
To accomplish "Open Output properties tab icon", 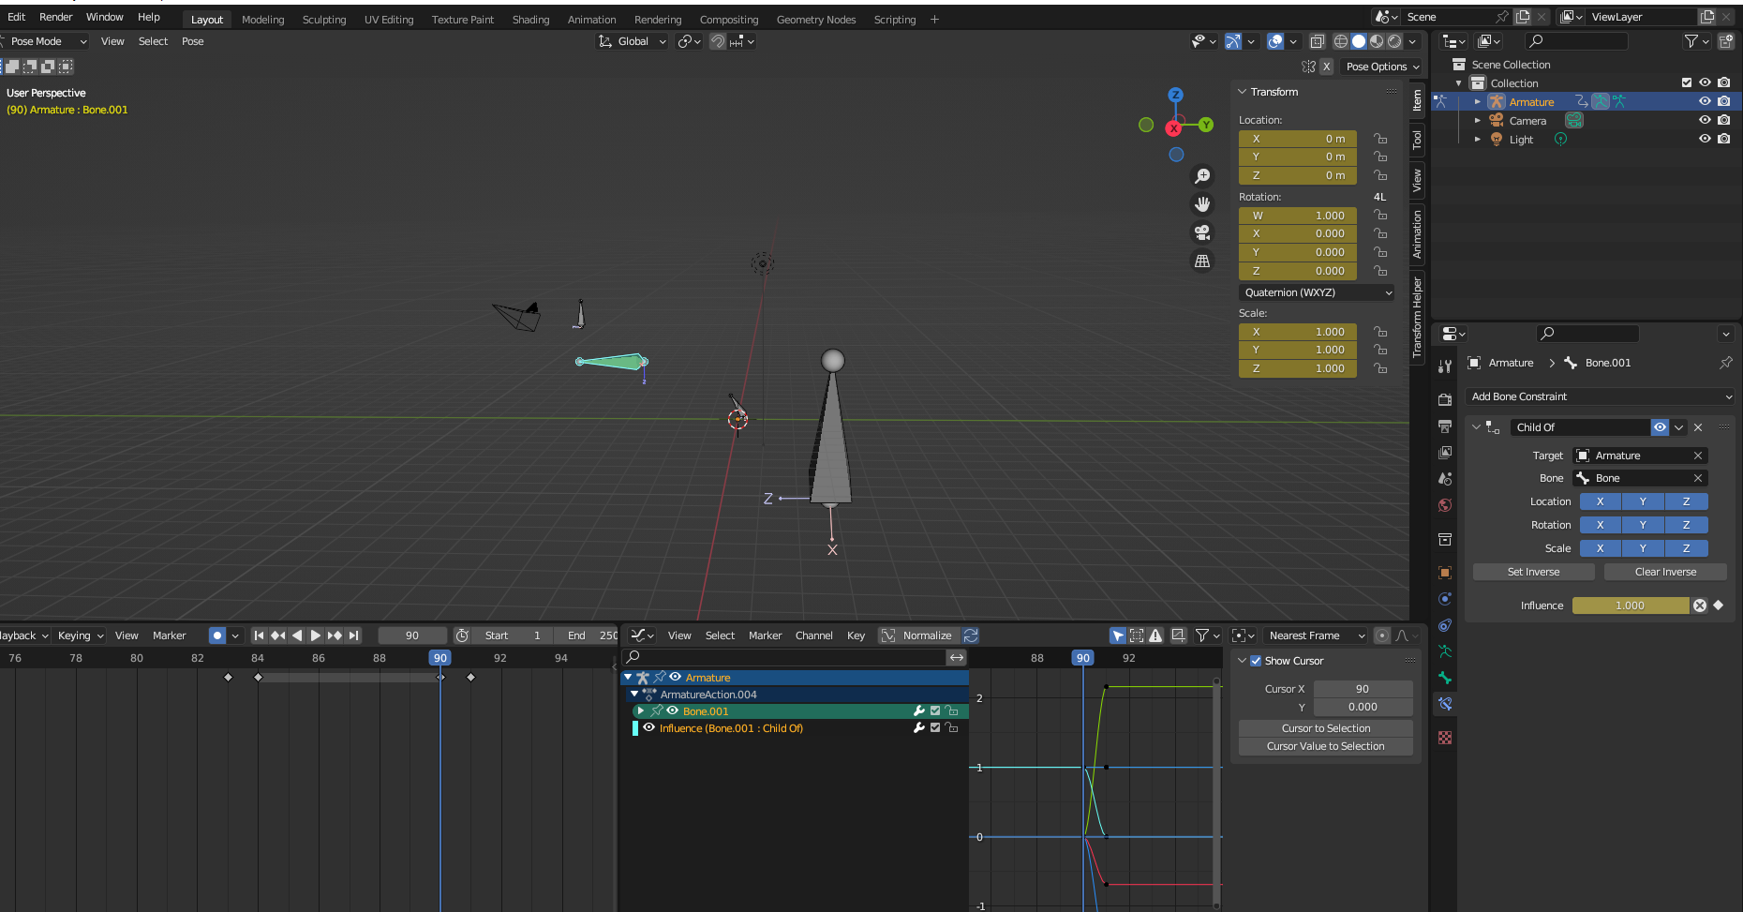I will (1445, 426).
